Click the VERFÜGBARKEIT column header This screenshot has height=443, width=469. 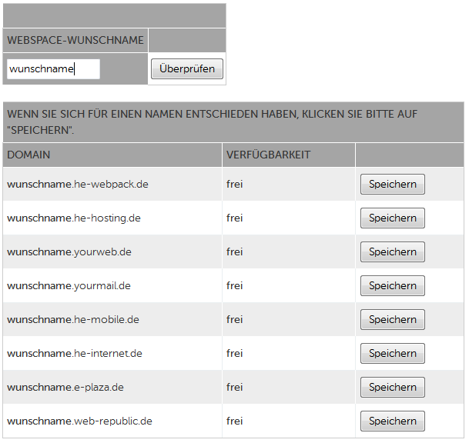[x=269, y=155]
